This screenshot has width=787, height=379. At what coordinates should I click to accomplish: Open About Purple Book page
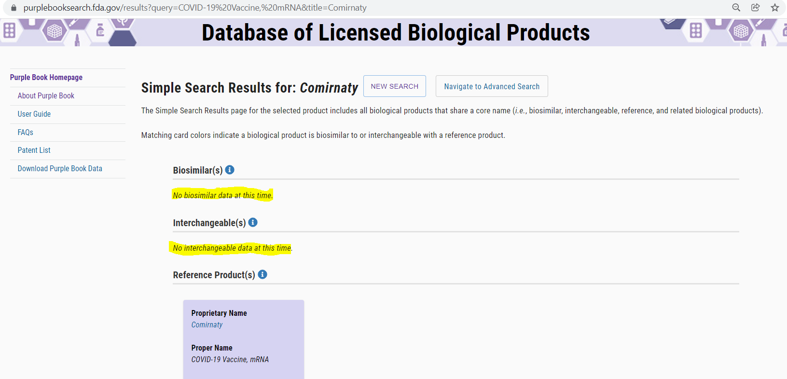(x=46, y=96)
